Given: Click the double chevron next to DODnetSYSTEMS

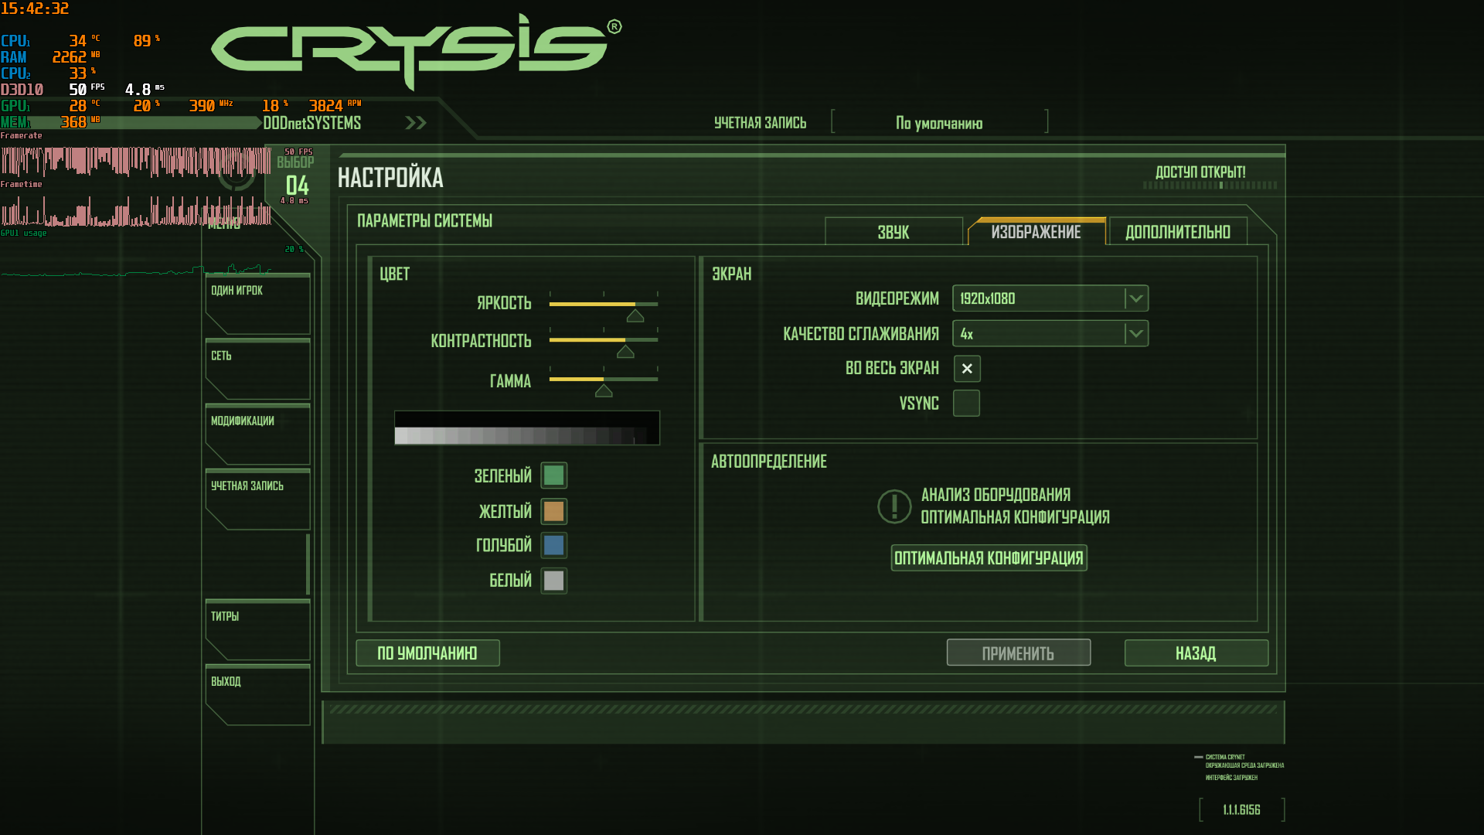Looking at the screenshot, I should point(416,123).
